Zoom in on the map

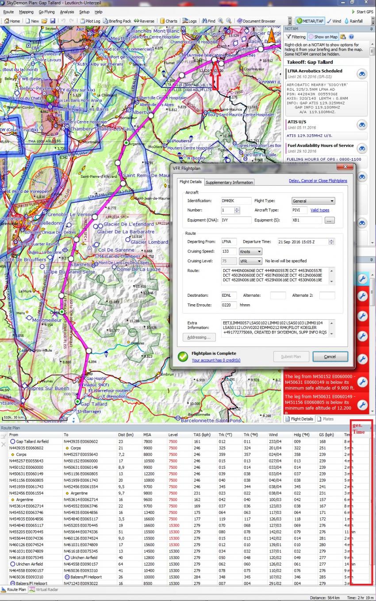(221, 21)
